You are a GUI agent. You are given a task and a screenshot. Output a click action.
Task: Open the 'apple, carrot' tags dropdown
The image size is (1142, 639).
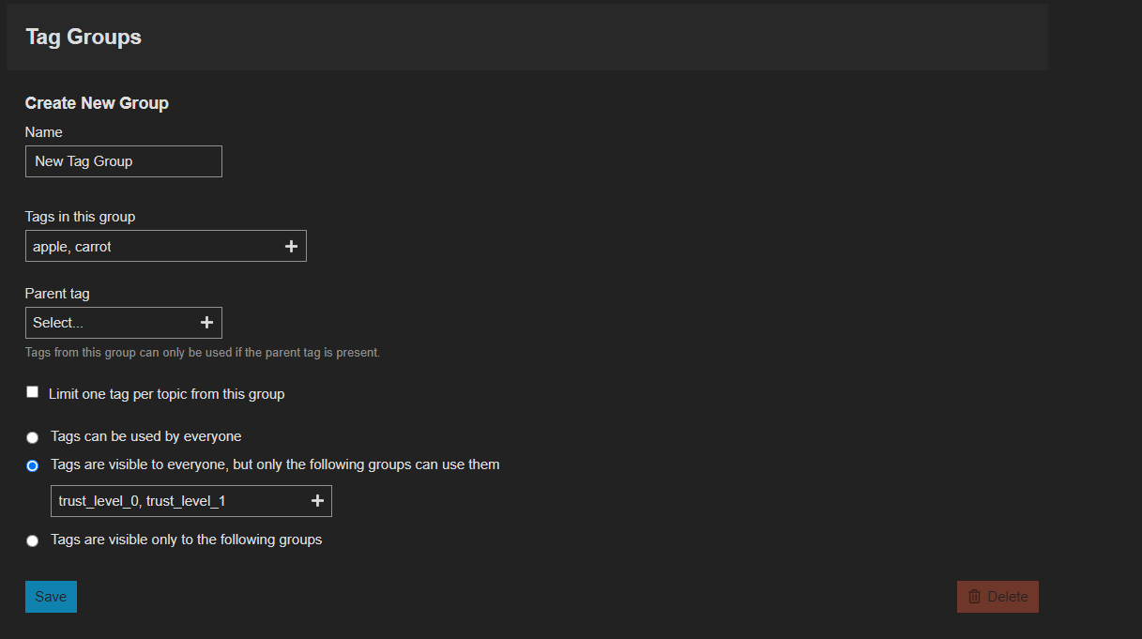(166, 246)
